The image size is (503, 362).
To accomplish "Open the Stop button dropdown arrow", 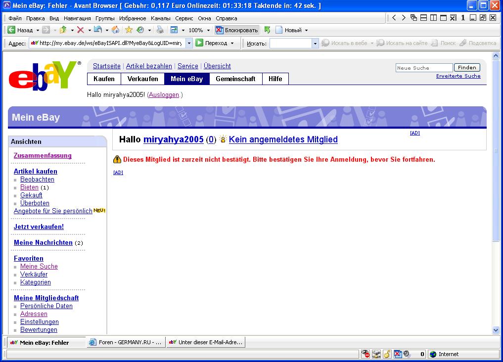I will point(90,30).
